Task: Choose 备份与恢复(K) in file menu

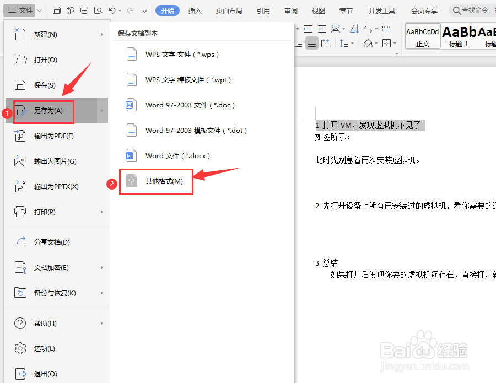Action: (x=57, y=293)
